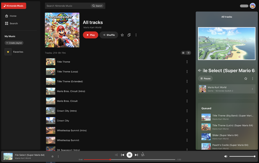Screen dimensions: 259x163
Task: Click Mario Kart World subtitle link
Action: coord(92,28)
